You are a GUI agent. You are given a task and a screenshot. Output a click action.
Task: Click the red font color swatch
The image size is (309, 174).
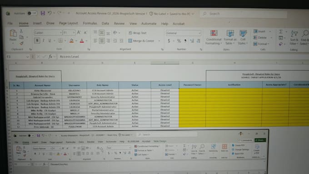point(82,41)
